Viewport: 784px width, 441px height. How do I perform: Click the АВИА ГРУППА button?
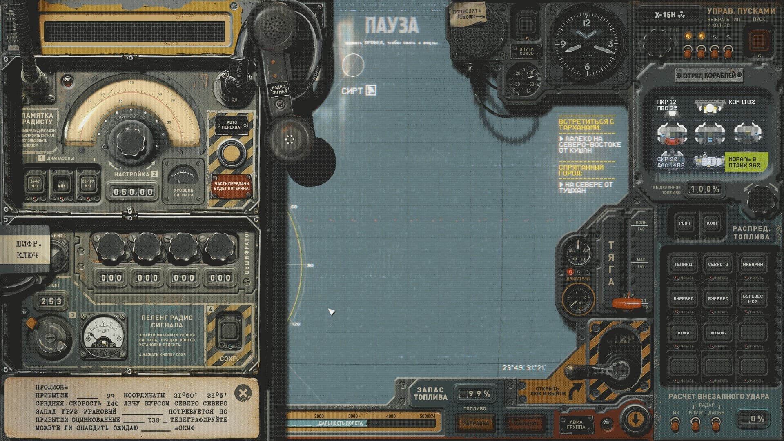[576, 424]
